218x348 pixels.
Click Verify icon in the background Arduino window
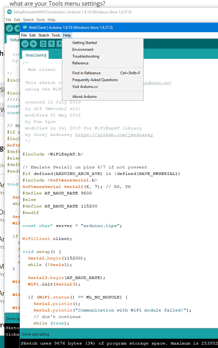10,28
